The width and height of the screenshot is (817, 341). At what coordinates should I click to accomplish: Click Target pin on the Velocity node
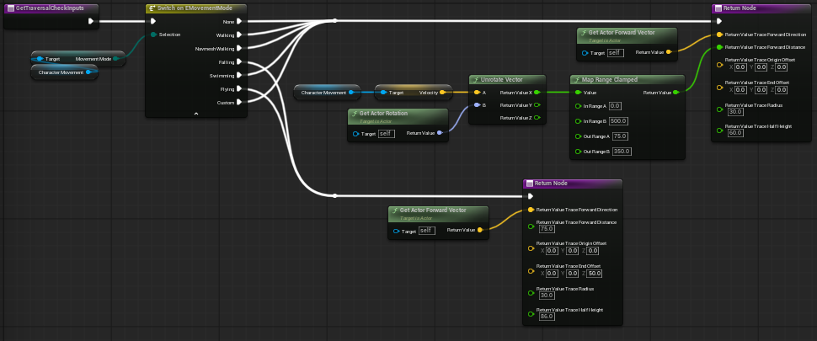383,92
